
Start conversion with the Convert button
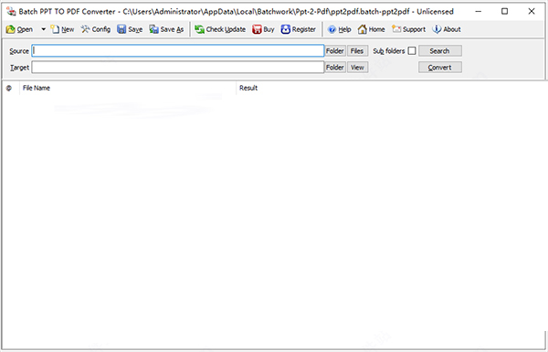click(x=440, y=67)
